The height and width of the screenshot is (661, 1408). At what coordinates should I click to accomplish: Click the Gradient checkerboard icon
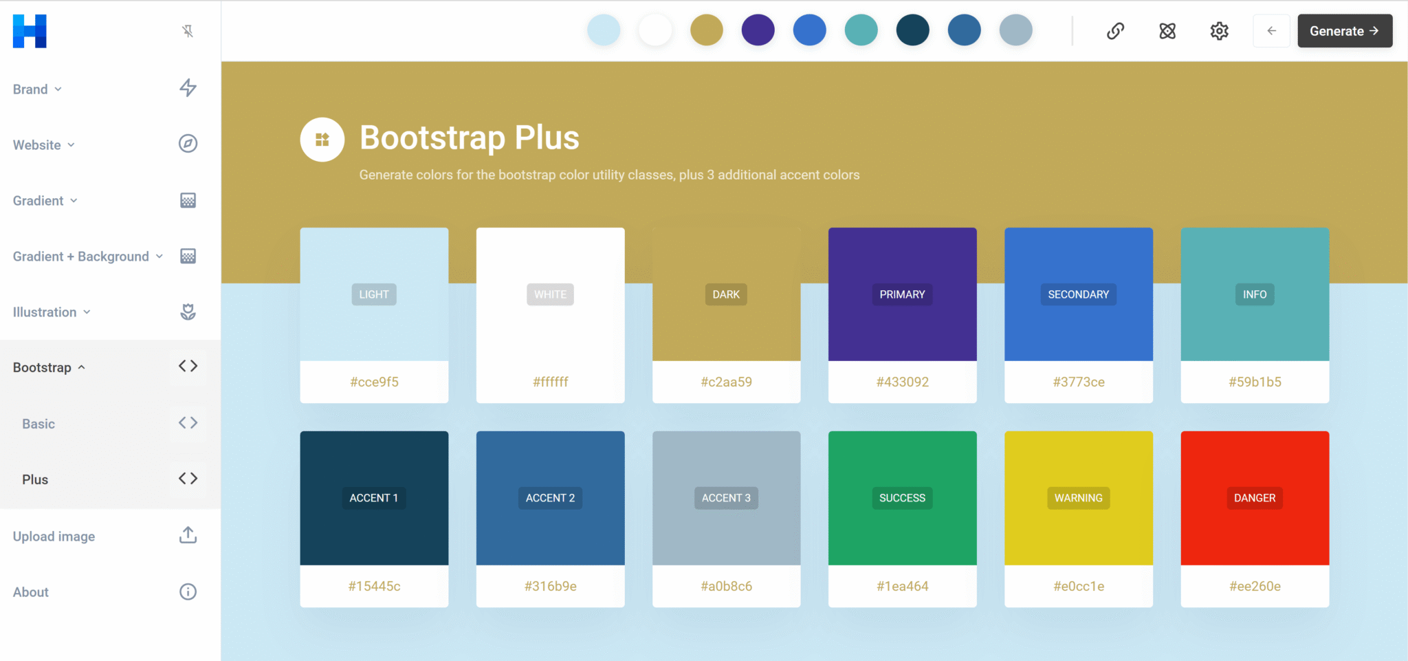(188, 200)
